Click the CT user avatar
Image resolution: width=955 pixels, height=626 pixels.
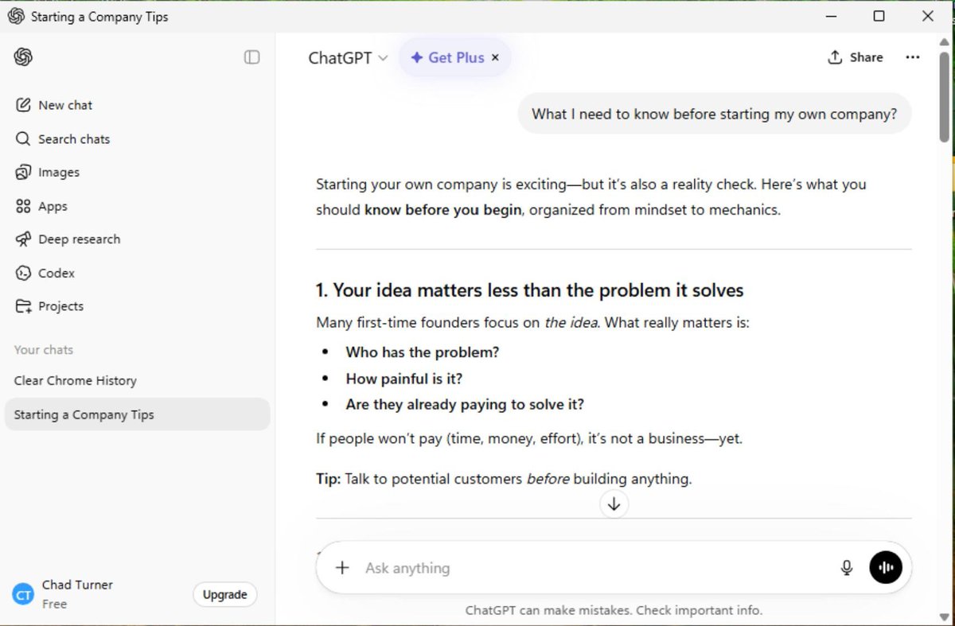click(23, 594)
